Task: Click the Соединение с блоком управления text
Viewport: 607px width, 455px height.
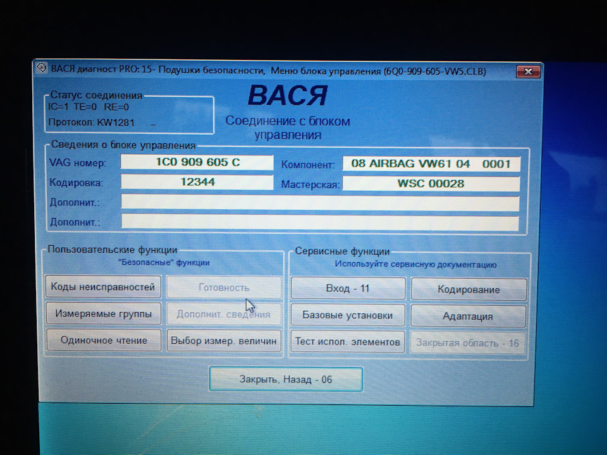Action: point(288,128)
